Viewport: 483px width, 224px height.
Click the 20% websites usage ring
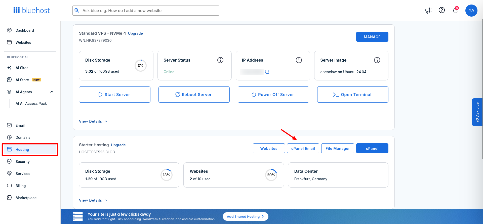click(271, 175)
